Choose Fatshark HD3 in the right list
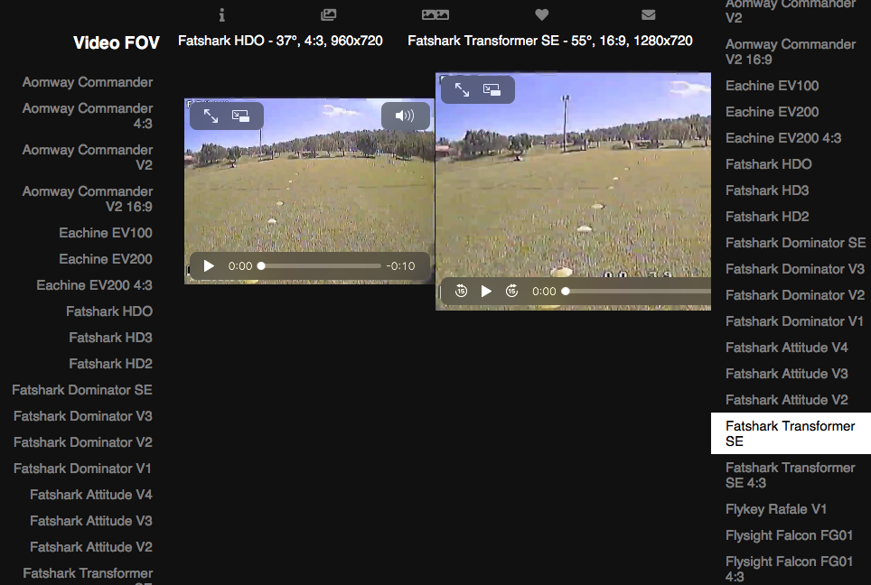 coord(767,190)
